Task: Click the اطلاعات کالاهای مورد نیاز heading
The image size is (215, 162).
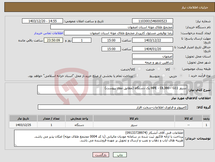Action: tap(191, 98)
